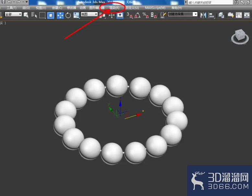The height and width of the screenshot is (196, 252).
Task: Click the satellite dish Communication Center icon
Action: tap(248, 2)
